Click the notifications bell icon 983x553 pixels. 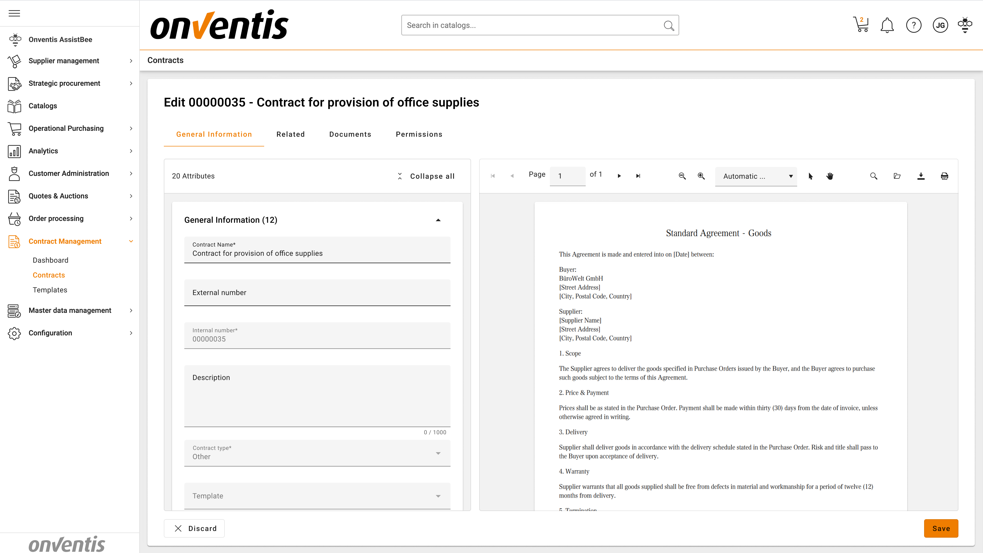(x=887, y=25)
